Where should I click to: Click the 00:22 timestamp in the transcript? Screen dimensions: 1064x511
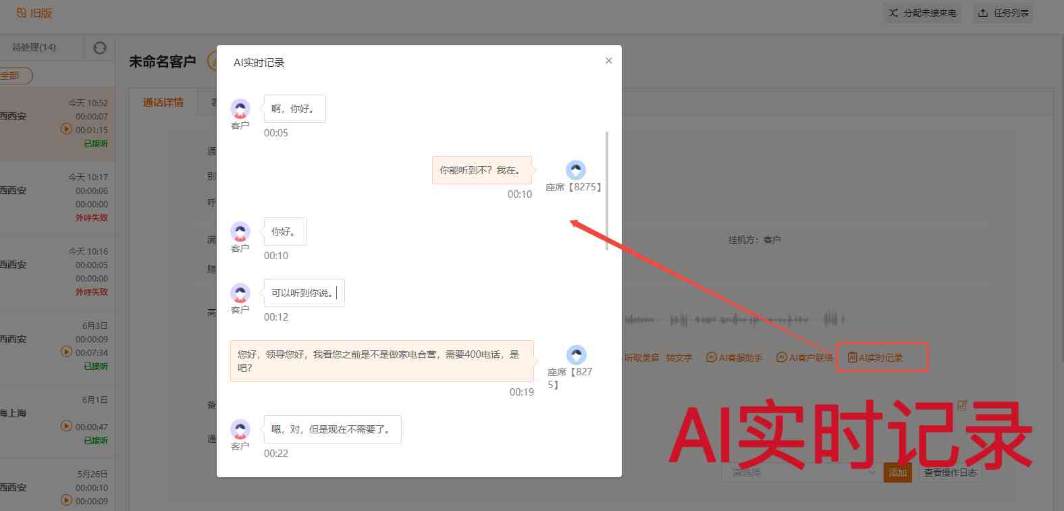click(x=276, y=454)
